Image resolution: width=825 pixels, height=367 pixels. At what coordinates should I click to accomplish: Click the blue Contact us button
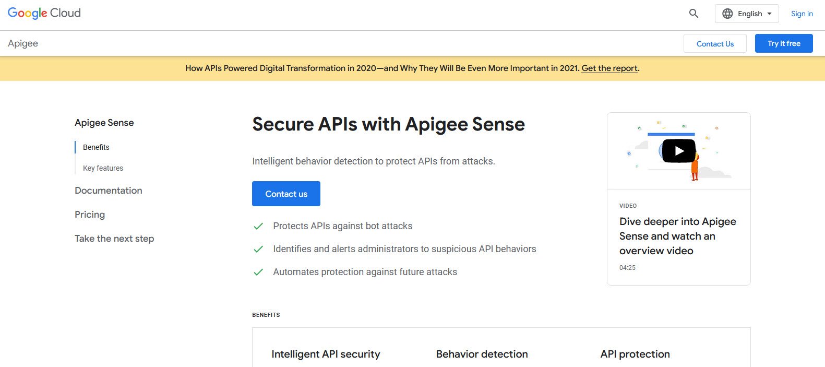coord(286,194)
